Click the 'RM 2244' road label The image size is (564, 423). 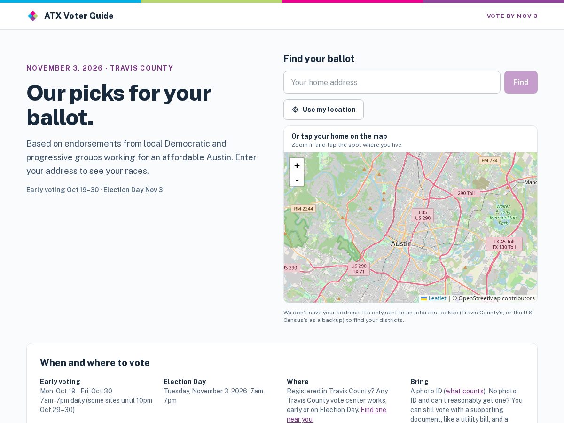[x=303, y=209]
